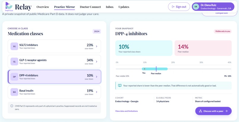Click the SG icon badge

(x=14, y=46)
